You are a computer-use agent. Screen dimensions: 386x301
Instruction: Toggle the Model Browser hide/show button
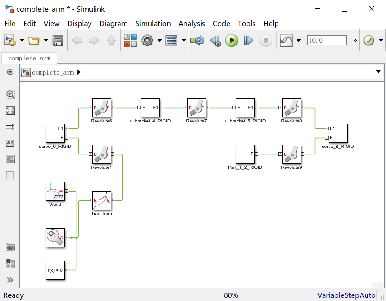[x=10, y=72]
